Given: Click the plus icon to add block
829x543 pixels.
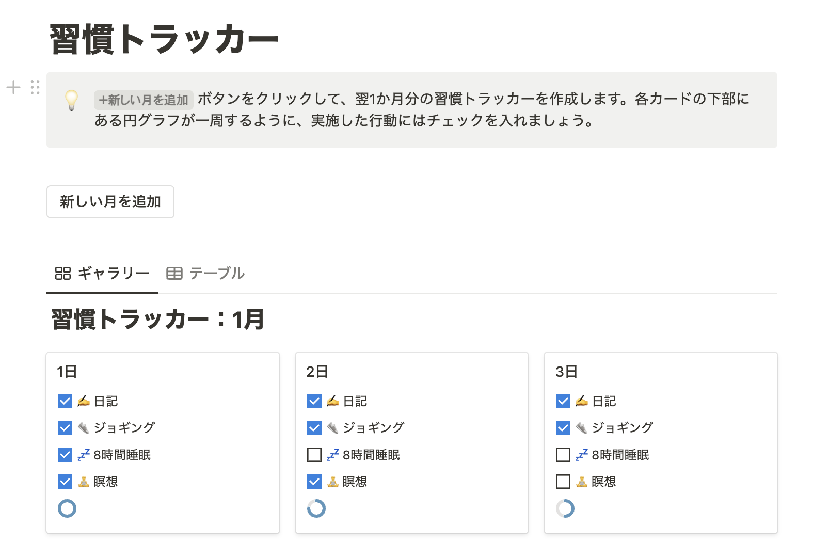Looking at the screenshot, I should tap(13, 87).
